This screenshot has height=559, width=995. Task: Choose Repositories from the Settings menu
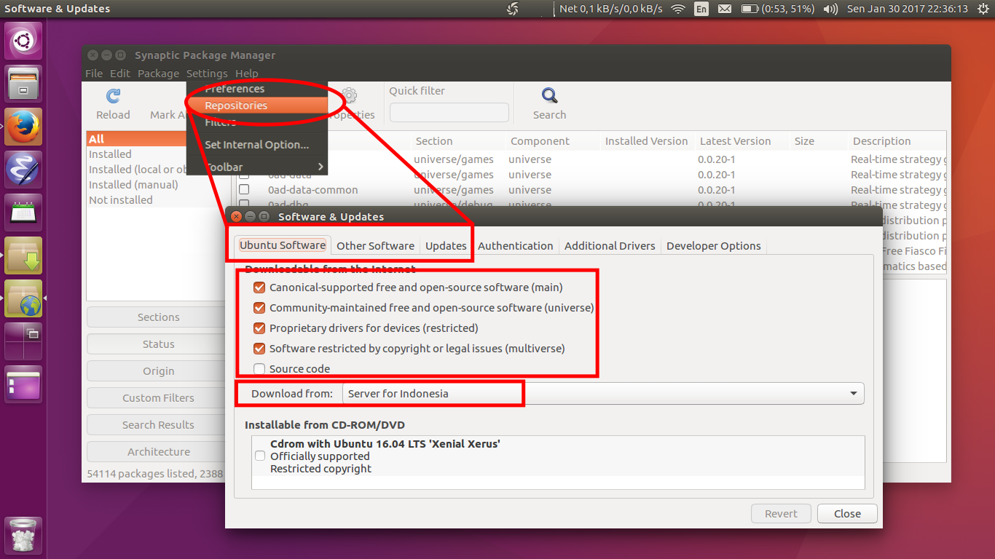(x=257, y=106)
